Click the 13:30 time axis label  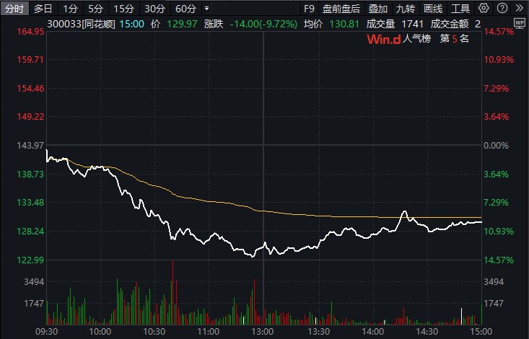click(319, 332)
